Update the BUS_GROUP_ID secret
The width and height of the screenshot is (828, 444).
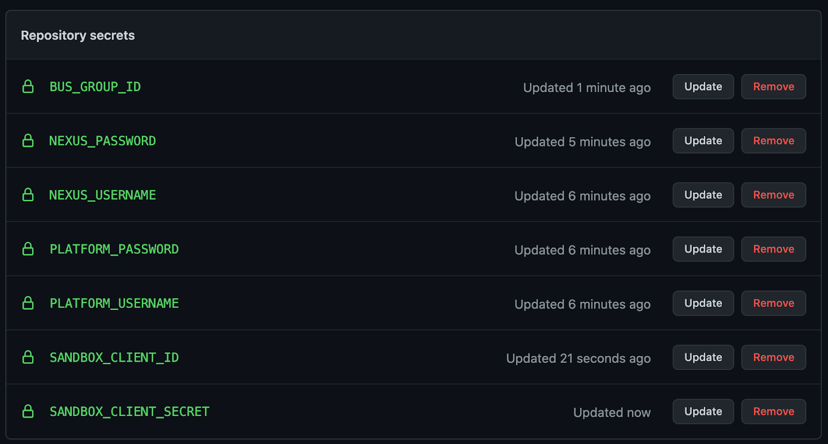click(x=703, y=86)
